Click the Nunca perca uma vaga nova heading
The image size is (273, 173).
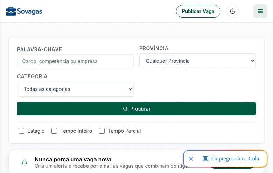coord(73,159)
